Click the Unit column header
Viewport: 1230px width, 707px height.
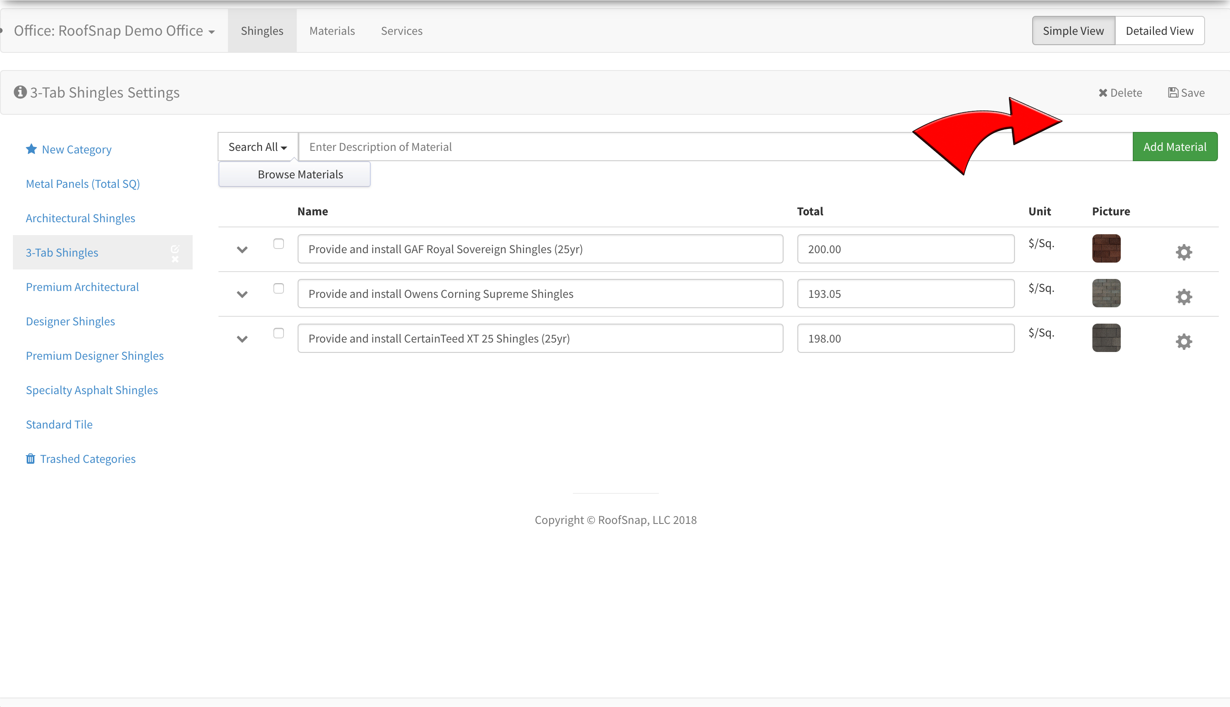(x=1039, y=212)
